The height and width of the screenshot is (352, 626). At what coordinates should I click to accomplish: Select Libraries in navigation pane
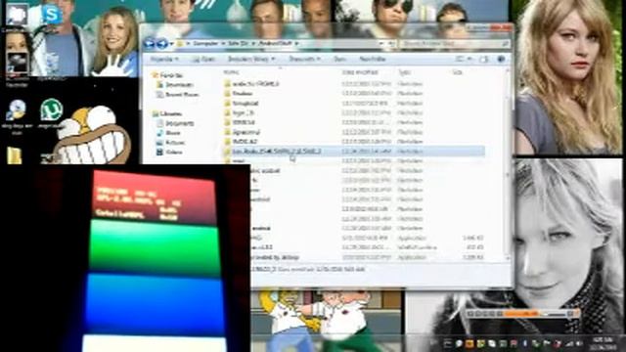[x=167, y=113]
